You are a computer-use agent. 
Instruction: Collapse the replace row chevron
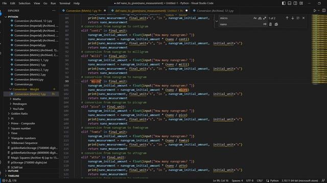tap(217, 21)
